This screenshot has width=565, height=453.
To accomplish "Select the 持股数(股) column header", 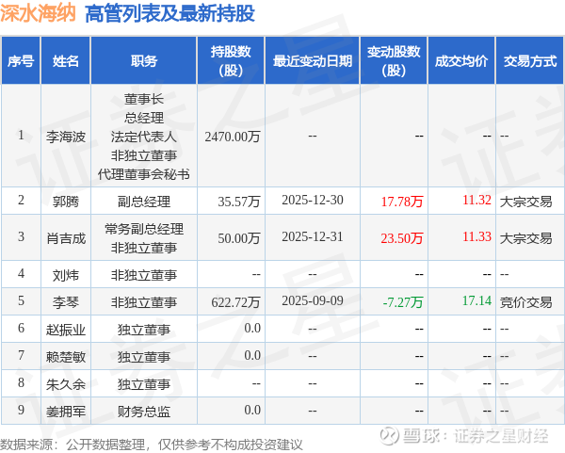I will pos(231,61).
